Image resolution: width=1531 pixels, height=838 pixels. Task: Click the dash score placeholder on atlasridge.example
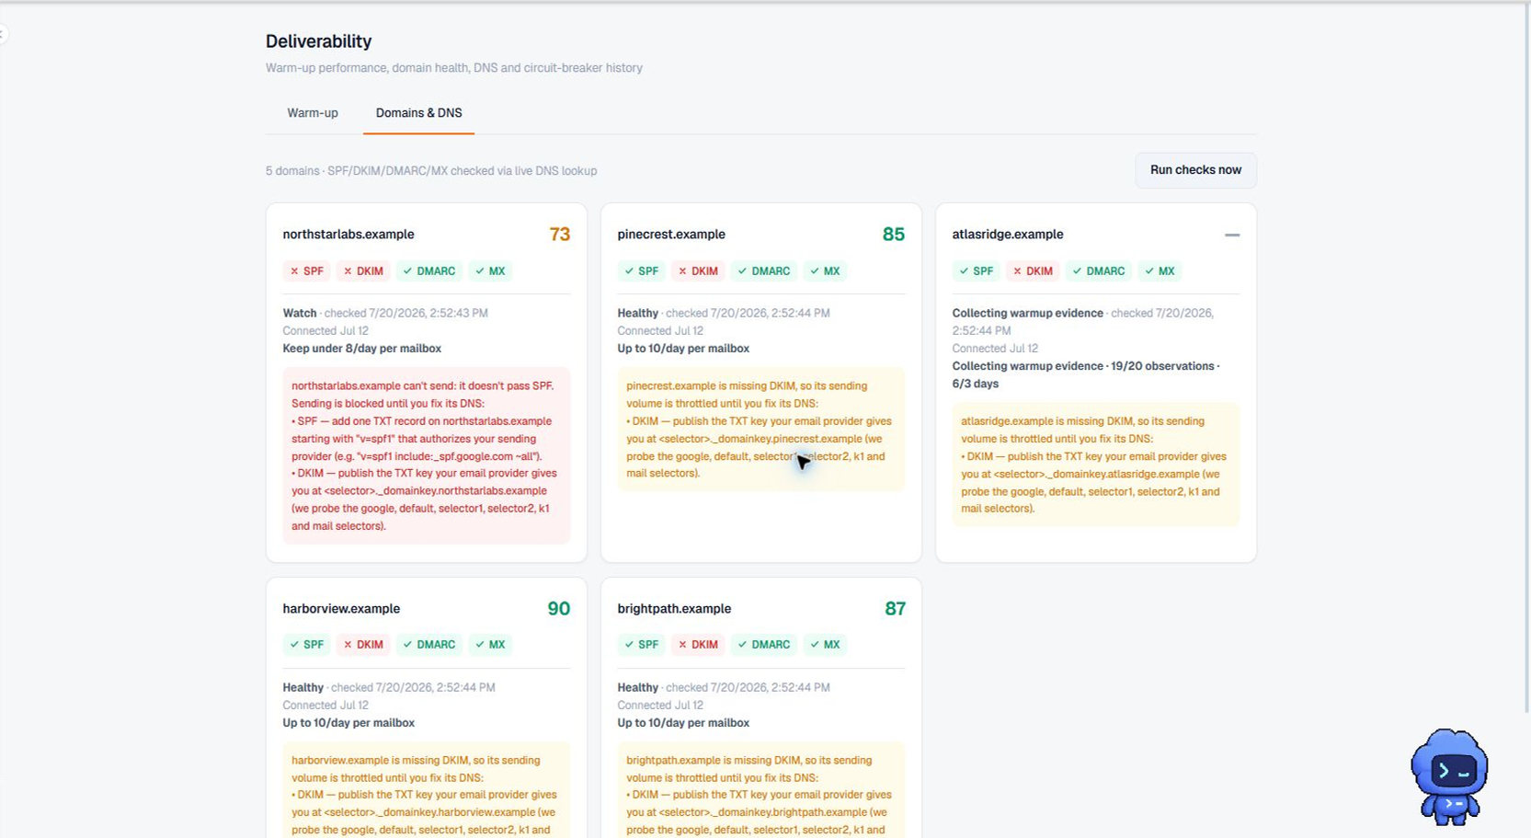coord(1232,235)
